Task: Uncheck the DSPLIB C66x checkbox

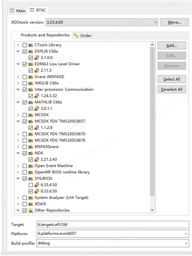Action: click(x=25, y=52)
